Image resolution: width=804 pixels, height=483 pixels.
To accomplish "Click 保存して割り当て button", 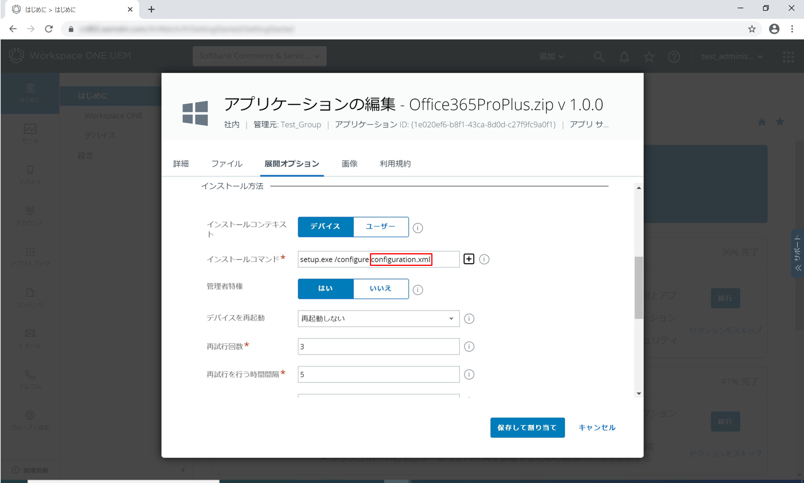I will (x=527, y=427).
